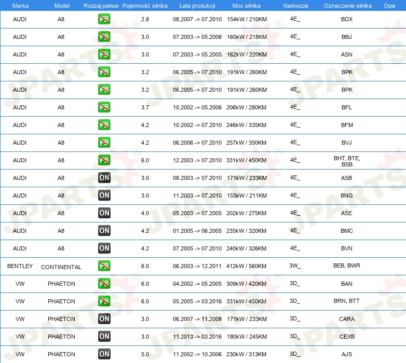Viewport: 406px width, 363px height.
Task: Click the Model column header
Action: (62, 6)
